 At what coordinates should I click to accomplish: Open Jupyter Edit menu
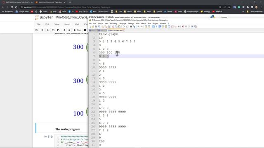pyautogui.click(x=47, y=24)
